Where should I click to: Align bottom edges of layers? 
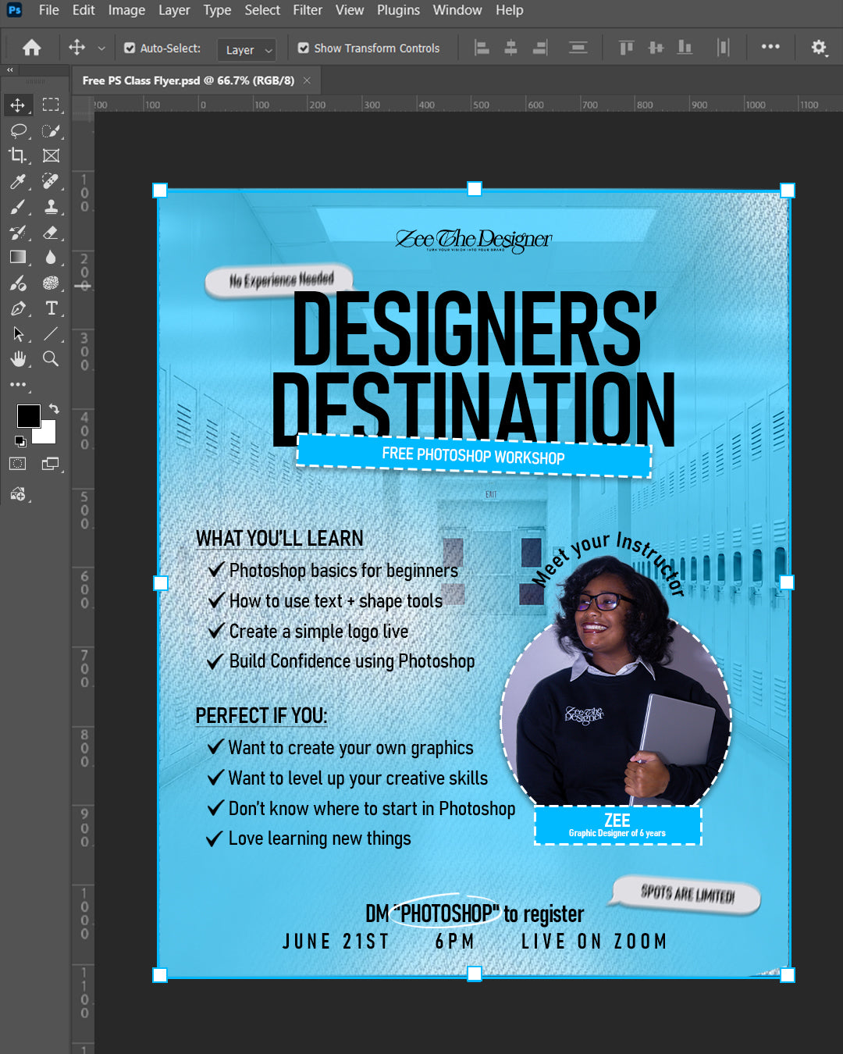tap(685, 48)
